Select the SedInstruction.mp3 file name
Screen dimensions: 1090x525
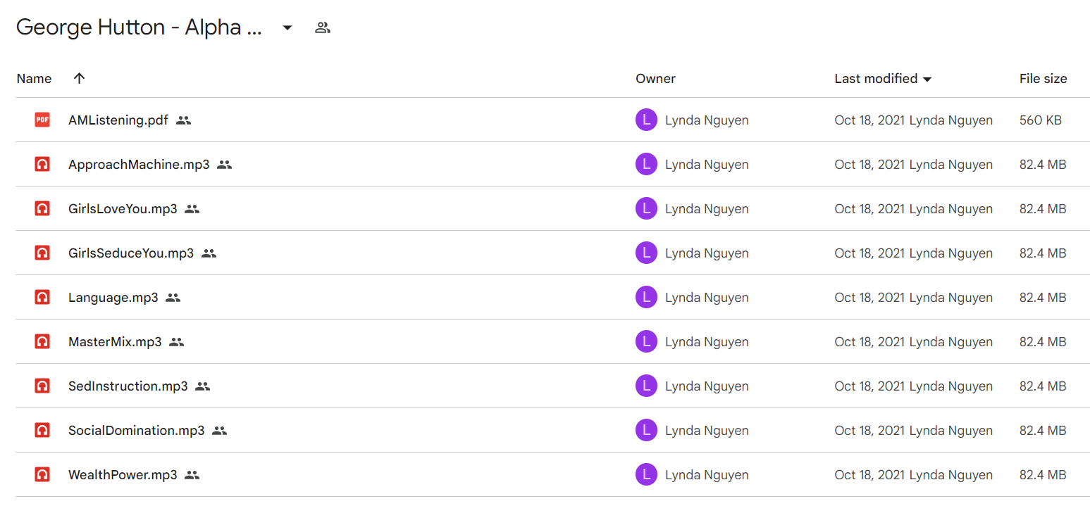pos(128,386)
